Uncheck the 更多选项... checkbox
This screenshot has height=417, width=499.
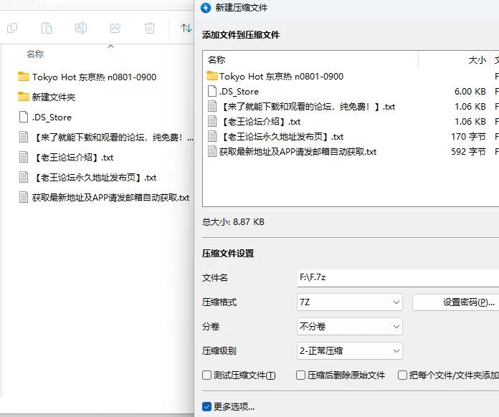tap(207, 406)
